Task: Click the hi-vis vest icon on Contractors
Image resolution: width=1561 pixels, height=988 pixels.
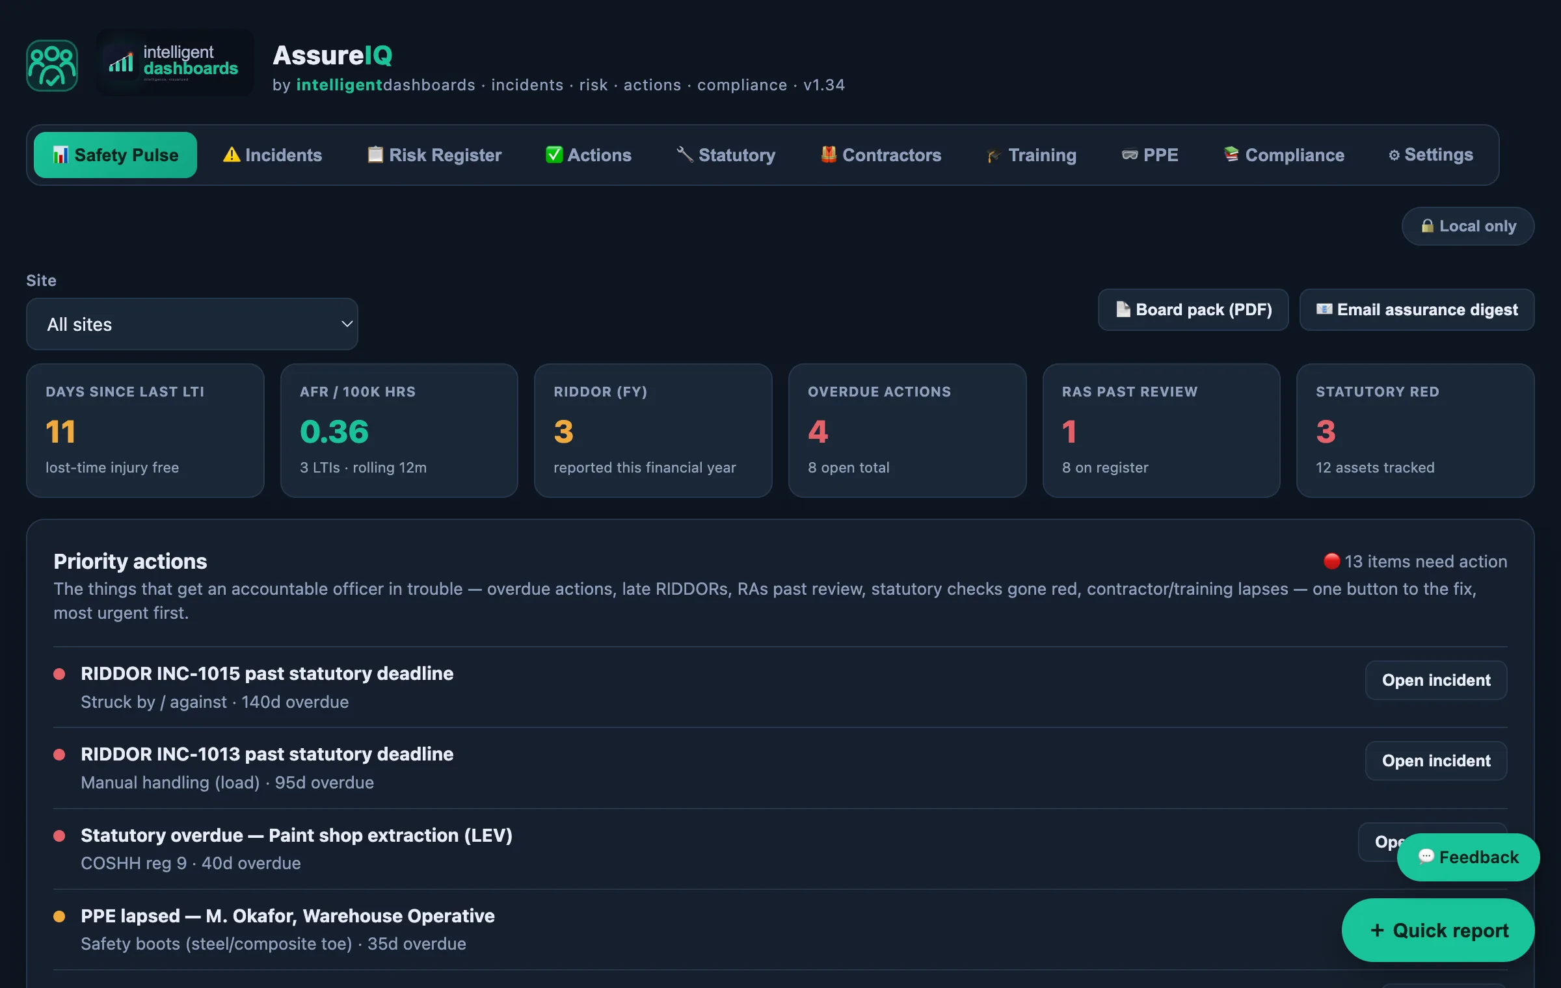Action: [x=829, y=155]
